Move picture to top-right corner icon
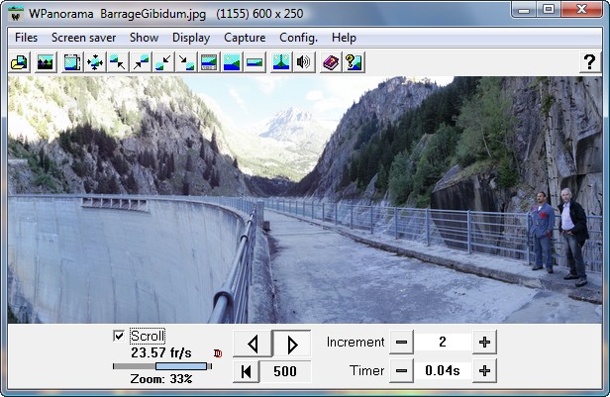 [141, 62]
